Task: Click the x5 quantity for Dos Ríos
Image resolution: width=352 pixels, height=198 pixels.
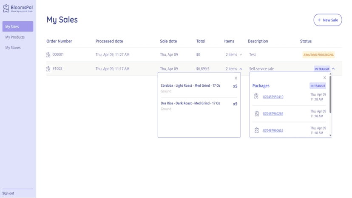Action: [235, 104]
